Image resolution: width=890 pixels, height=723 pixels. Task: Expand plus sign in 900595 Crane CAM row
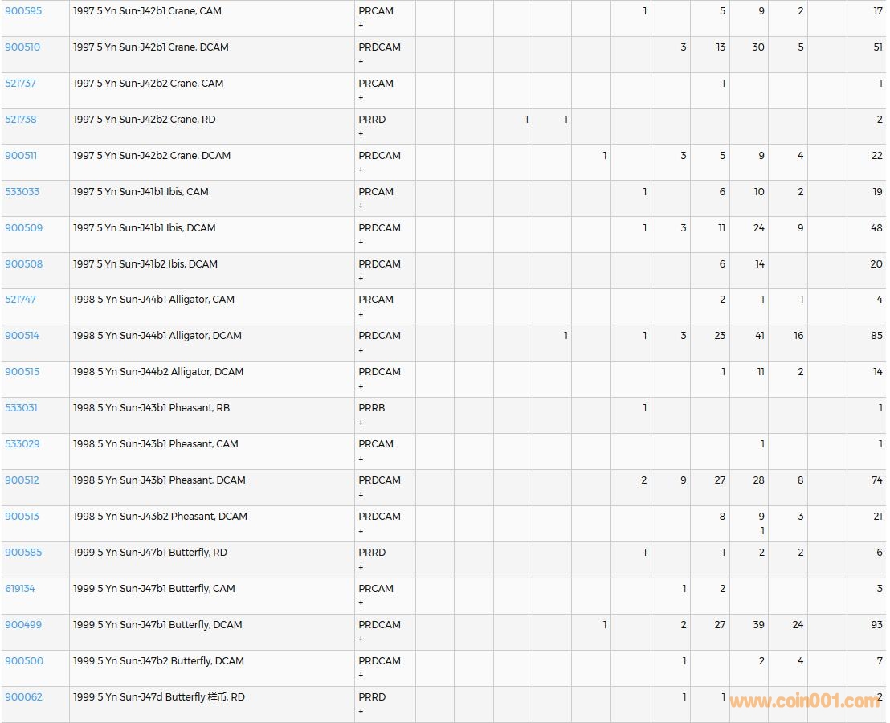(361, 26)
